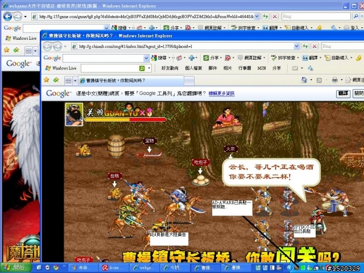Click Windows Live toolbar settings gear icon
The width and height of the screenshot is (364, 273).
click(x=311, y=68)
